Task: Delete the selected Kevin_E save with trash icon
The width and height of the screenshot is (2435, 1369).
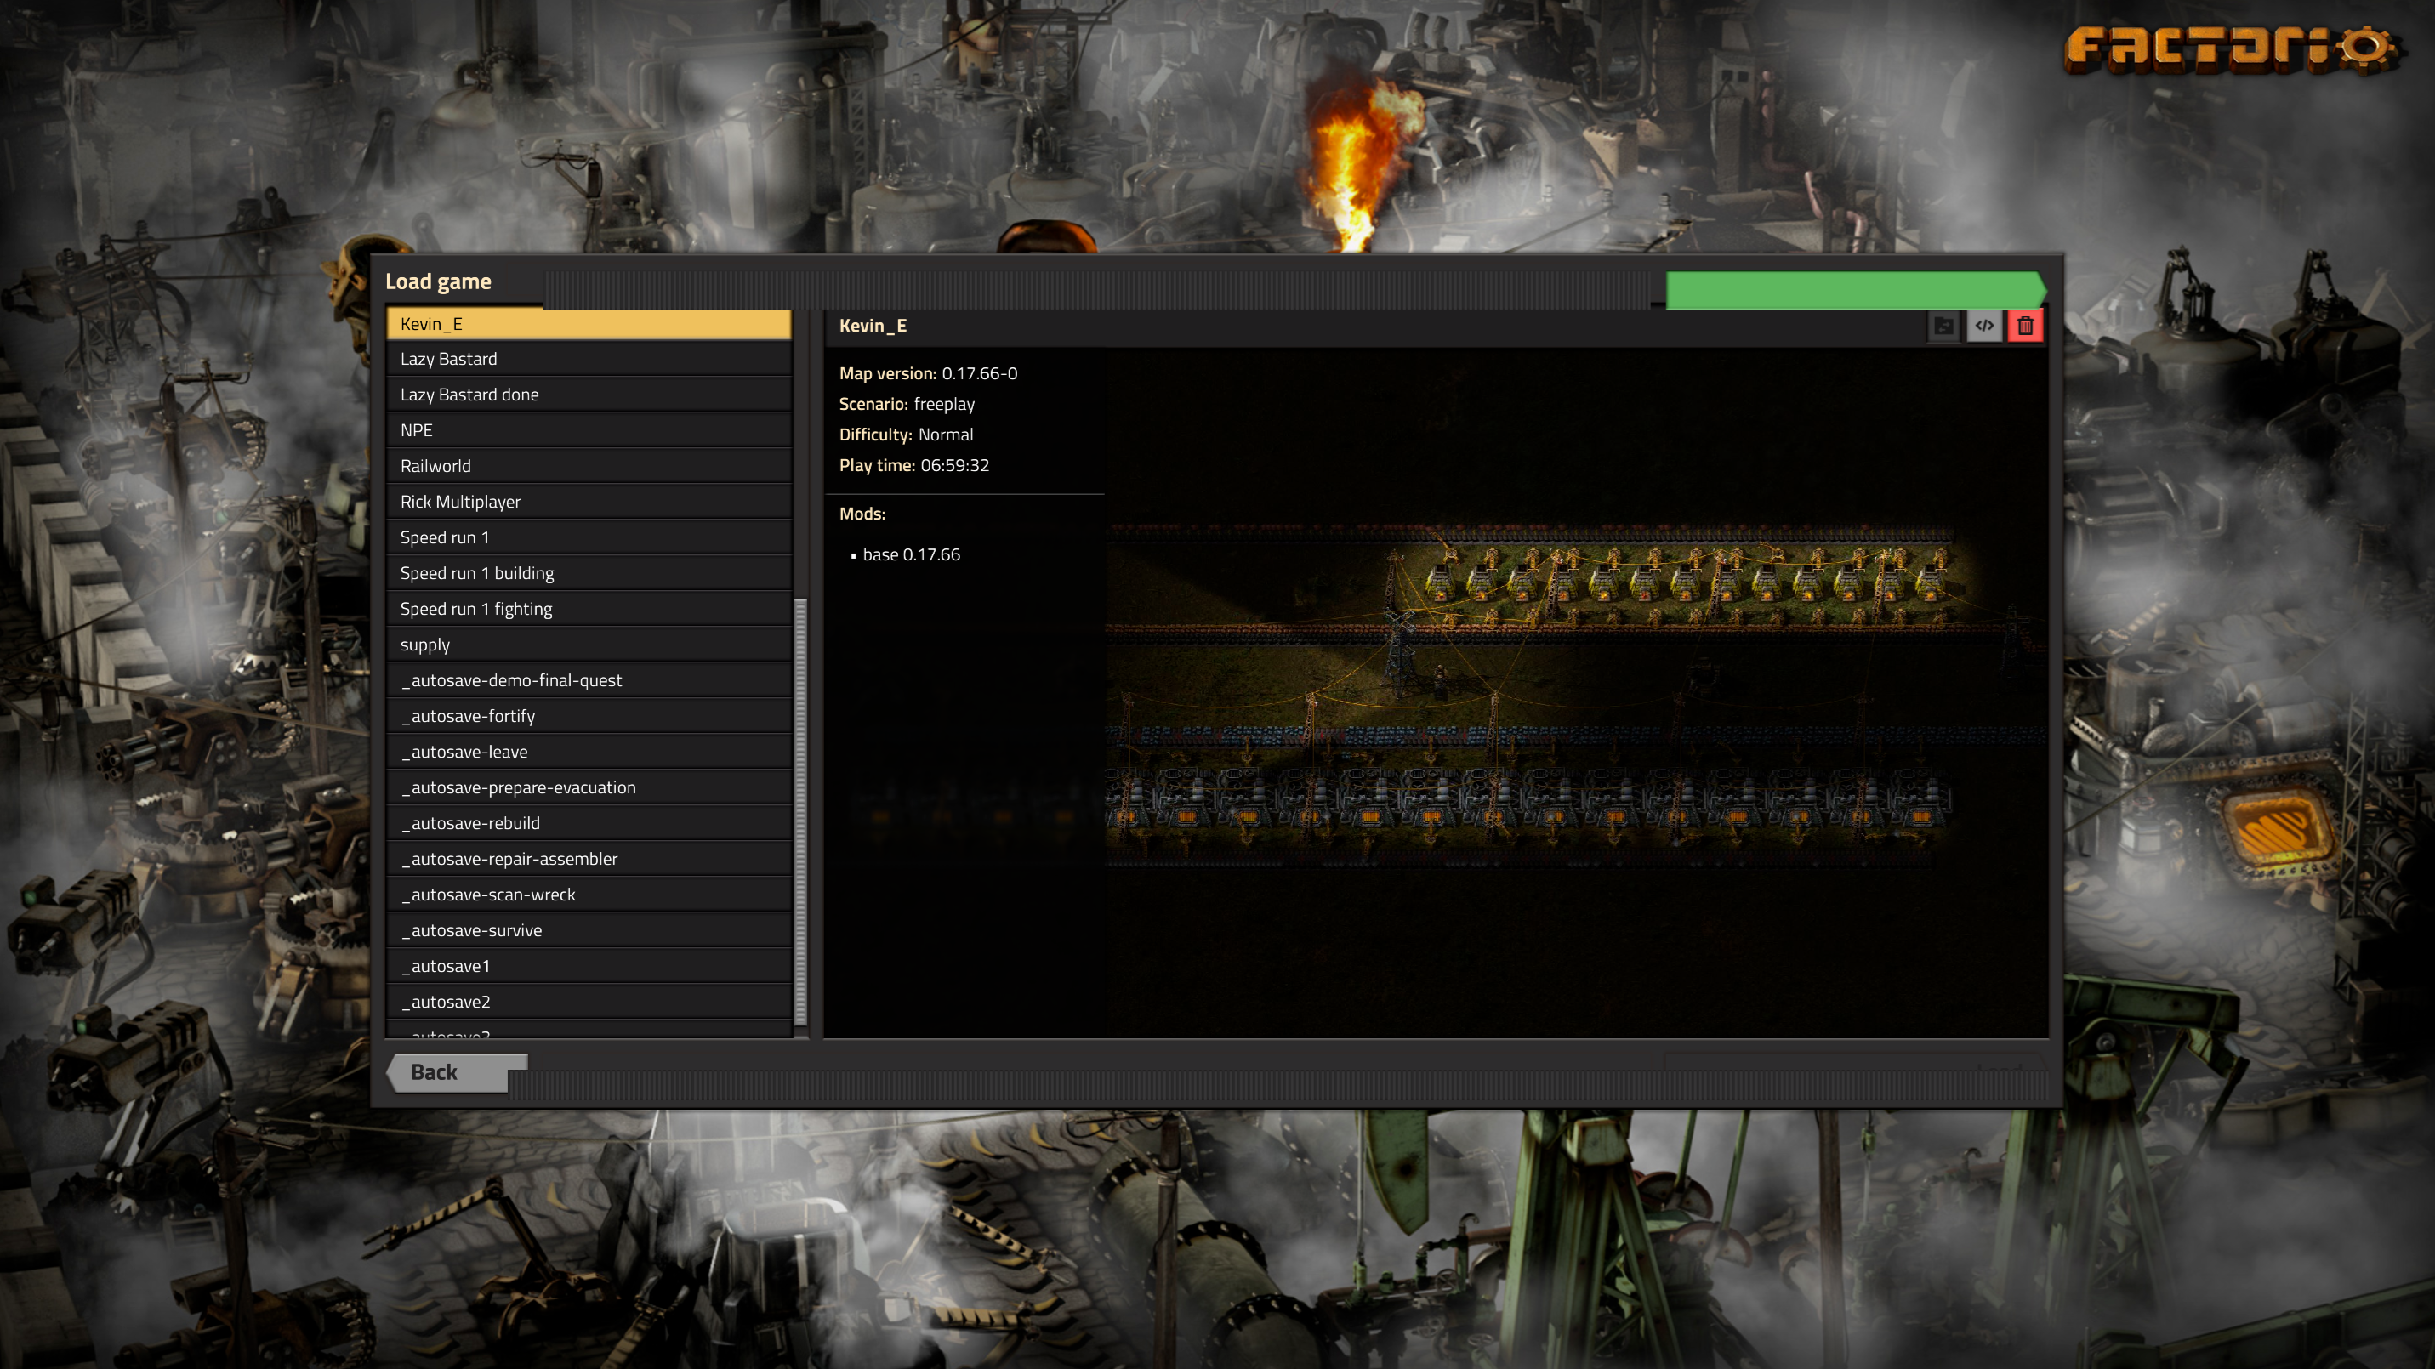Action: (x=2025, y=326)
